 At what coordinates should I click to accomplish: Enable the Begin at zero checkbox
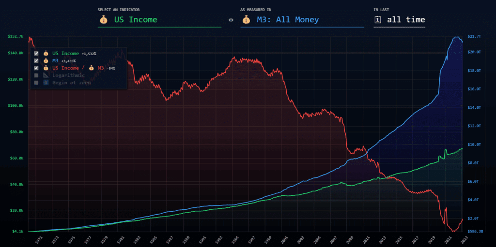tap(36, 83)
